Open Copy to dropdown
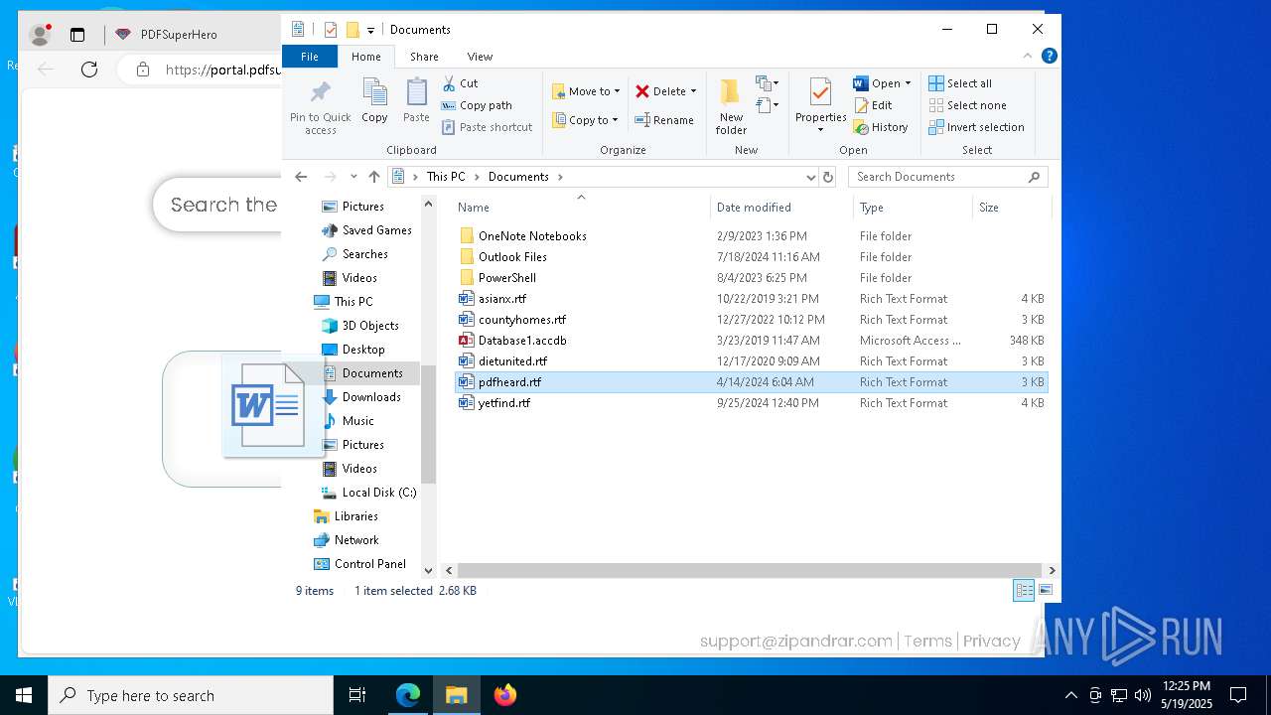The height and width of the screenshot is (715, 1271). point(585,120)
